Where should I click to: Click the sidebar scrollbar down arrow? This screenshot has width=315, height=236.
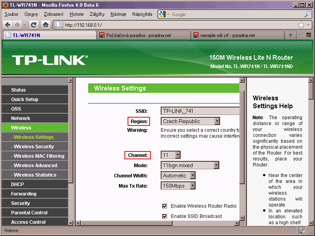[70, 223]
